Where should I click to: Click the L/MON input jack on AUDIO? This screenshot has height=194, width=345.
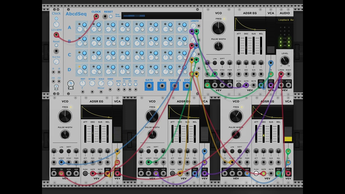281,74
